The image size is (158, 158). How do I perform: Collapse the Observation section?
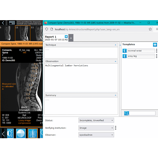click(x=115, y=61)
